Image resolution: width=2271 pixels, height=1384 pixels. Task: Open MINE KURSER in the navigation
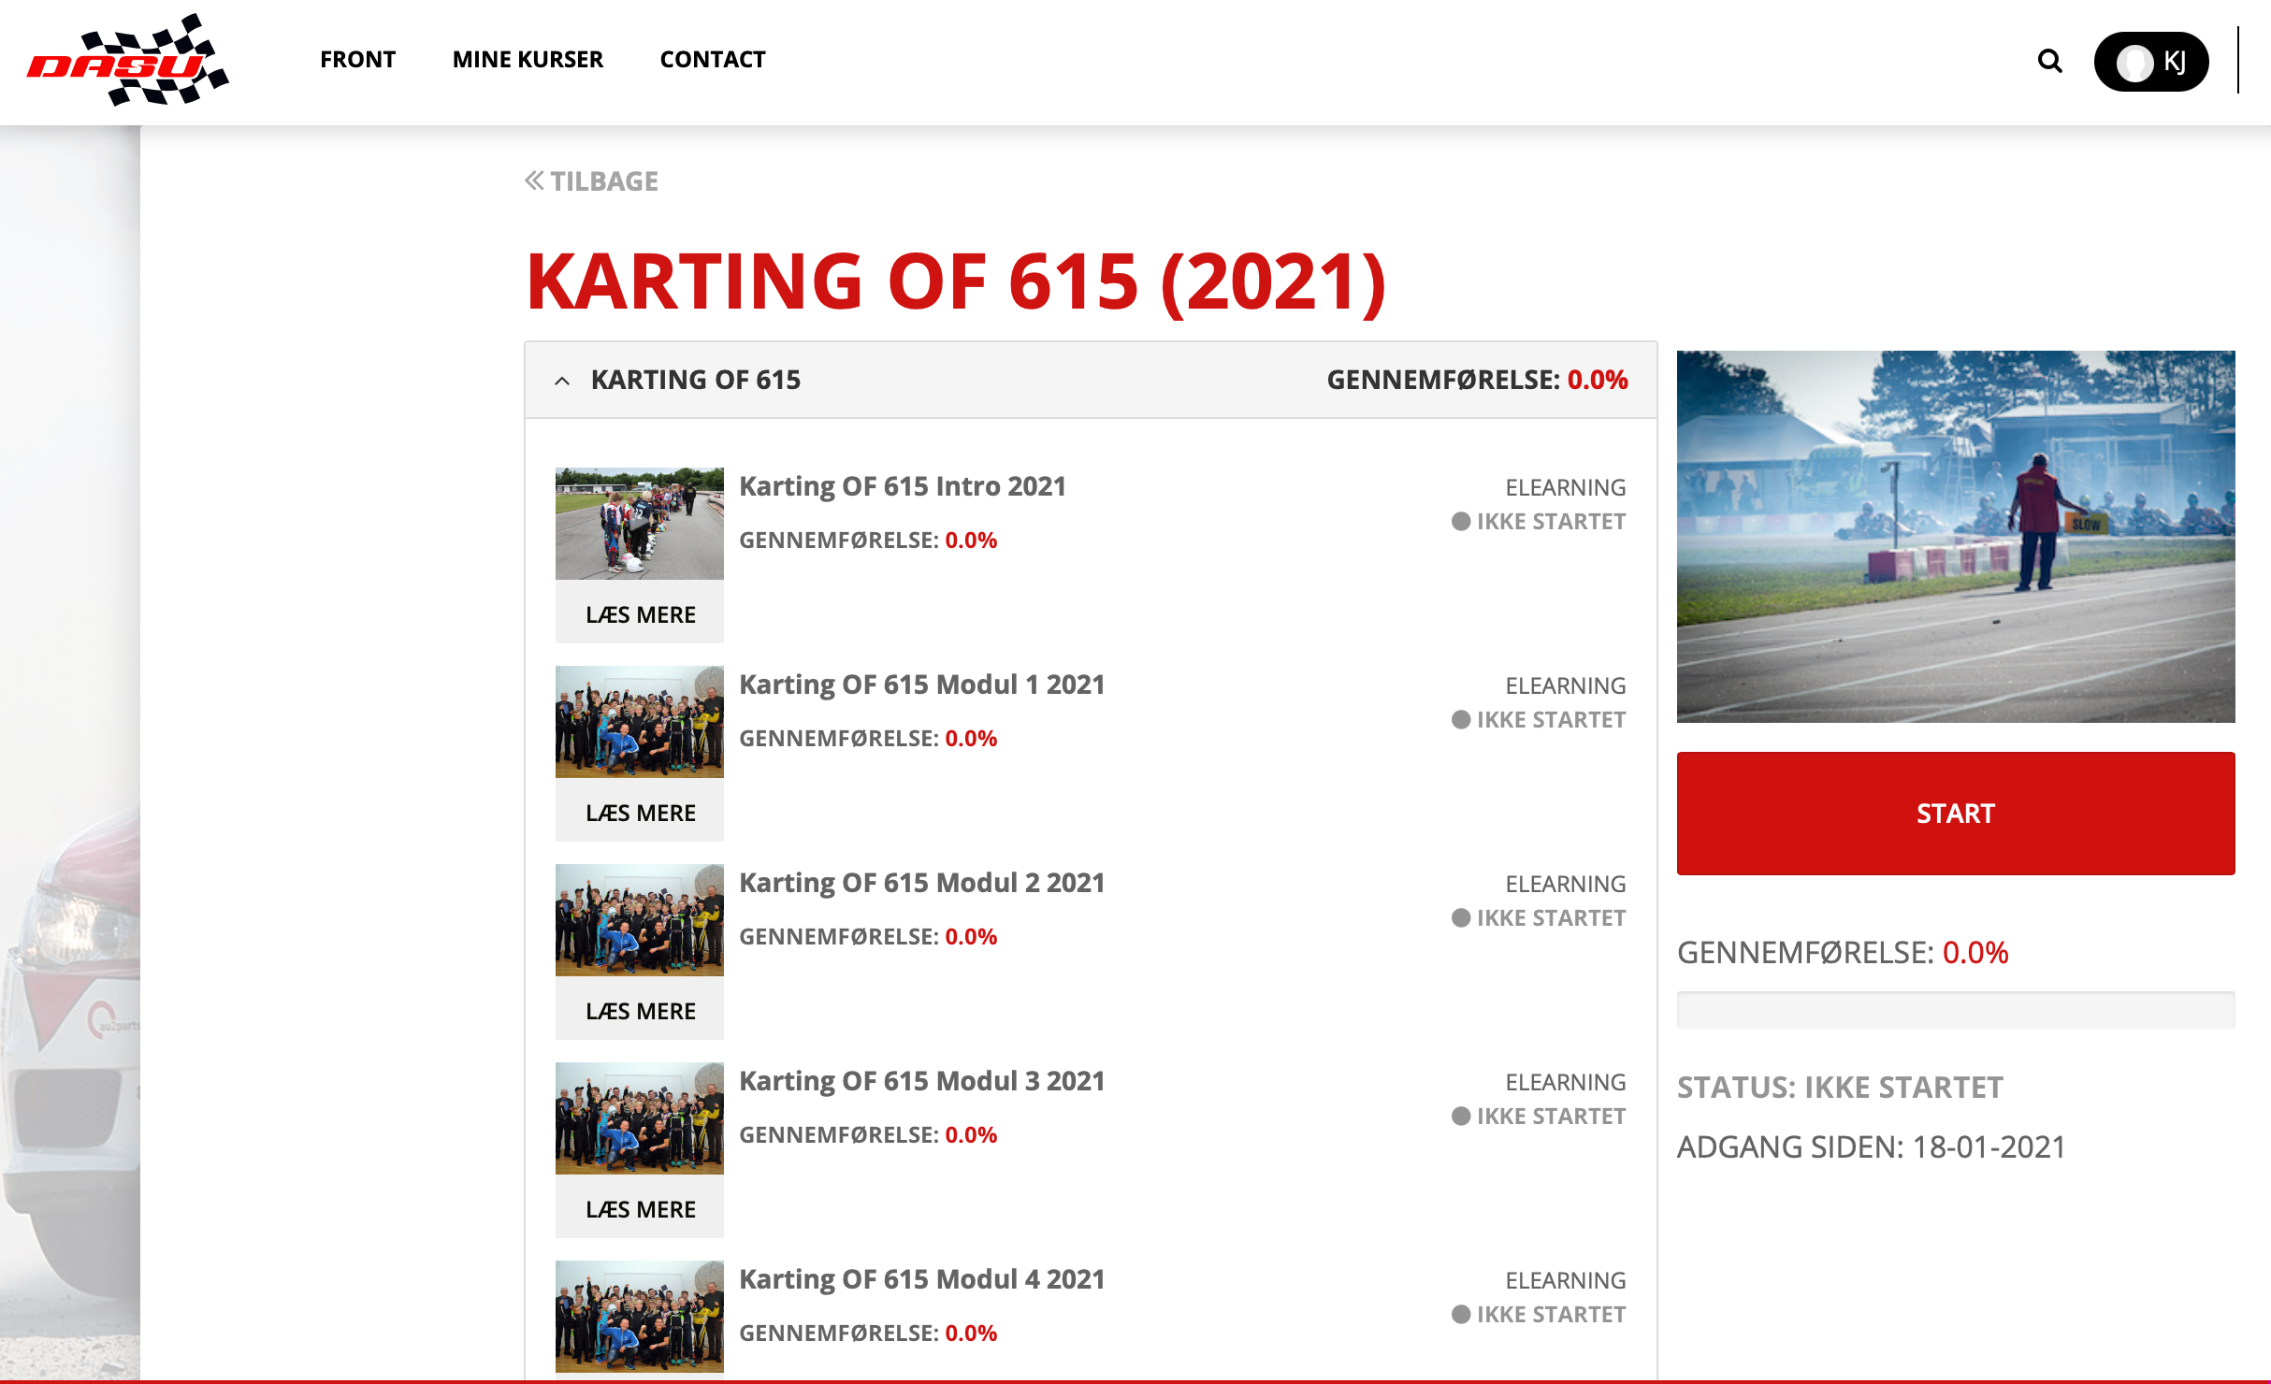528,60
